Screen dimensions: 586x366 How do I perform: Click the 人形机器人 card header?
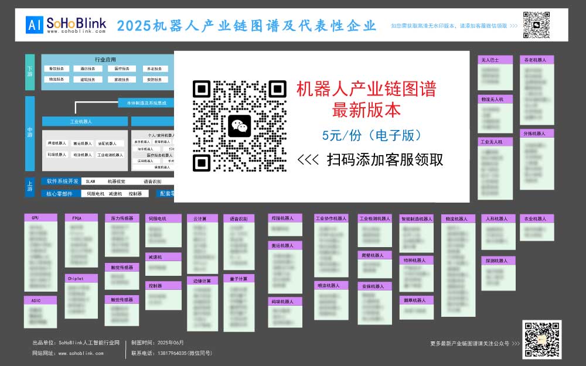point(499,219)
